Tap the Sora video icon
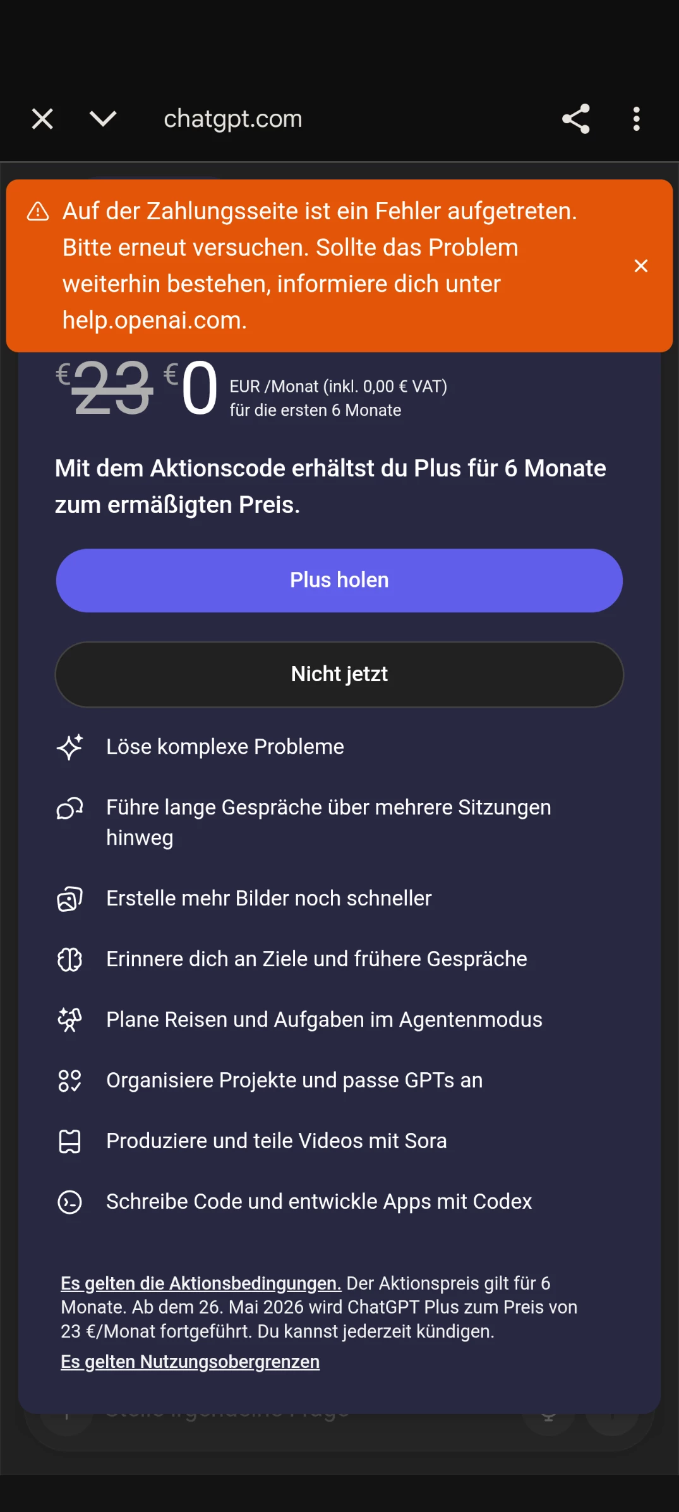This screenshot has width=679, height=1512. point(69,1141)
